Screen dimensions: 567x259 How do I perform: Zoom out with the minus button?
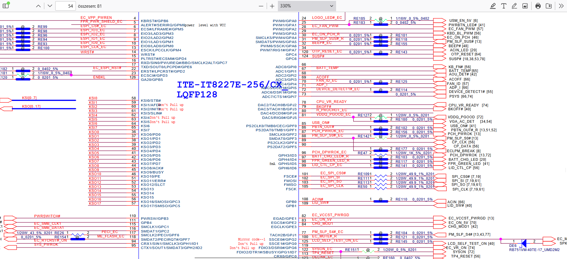click(x=261, y=6)
